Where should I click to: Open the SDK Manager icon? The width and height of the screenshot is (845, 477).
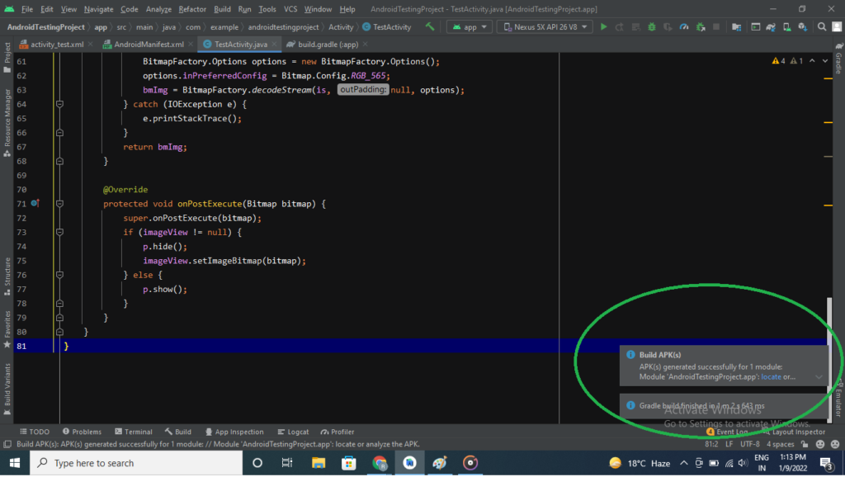pos(803,26)
